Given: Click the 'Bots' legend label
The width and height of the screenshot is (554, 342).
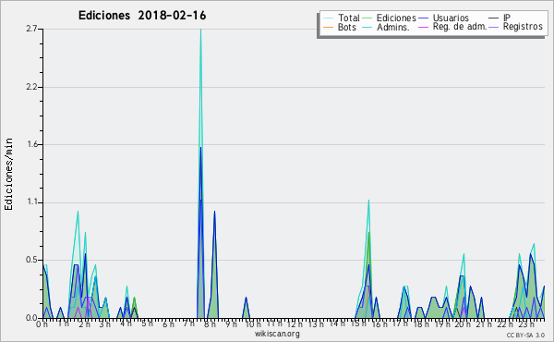Looking at the screenshot, I should (x=346, y=27).
